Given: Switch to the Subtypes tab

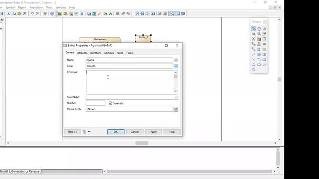Looking at the screenshot, I should coord(109,53).
